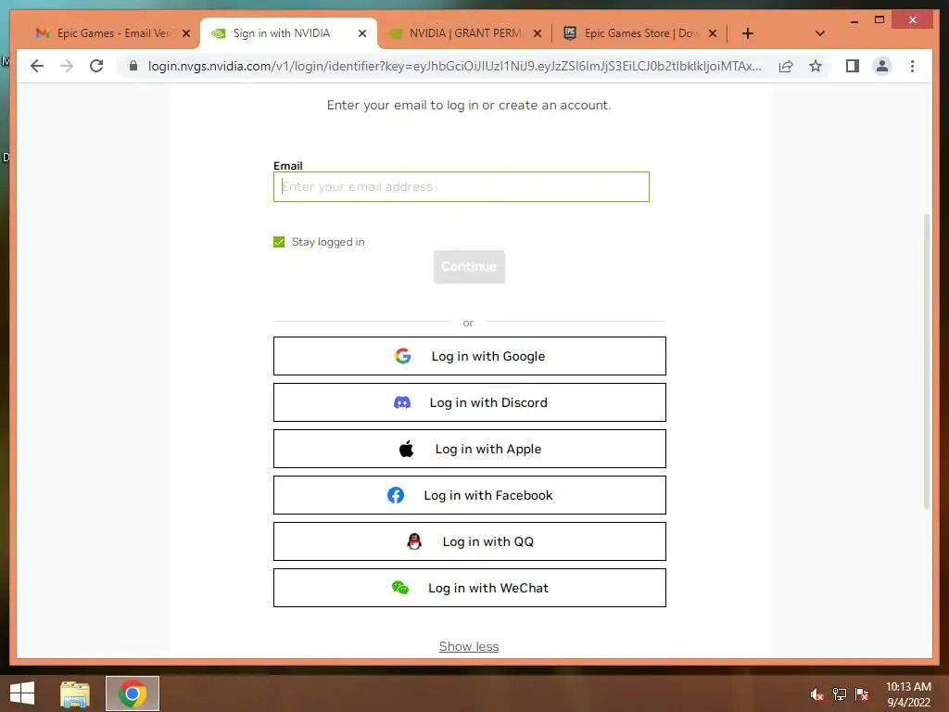Click the address bar URL
This screenshot has height=712, width=949.
[454, 66]
